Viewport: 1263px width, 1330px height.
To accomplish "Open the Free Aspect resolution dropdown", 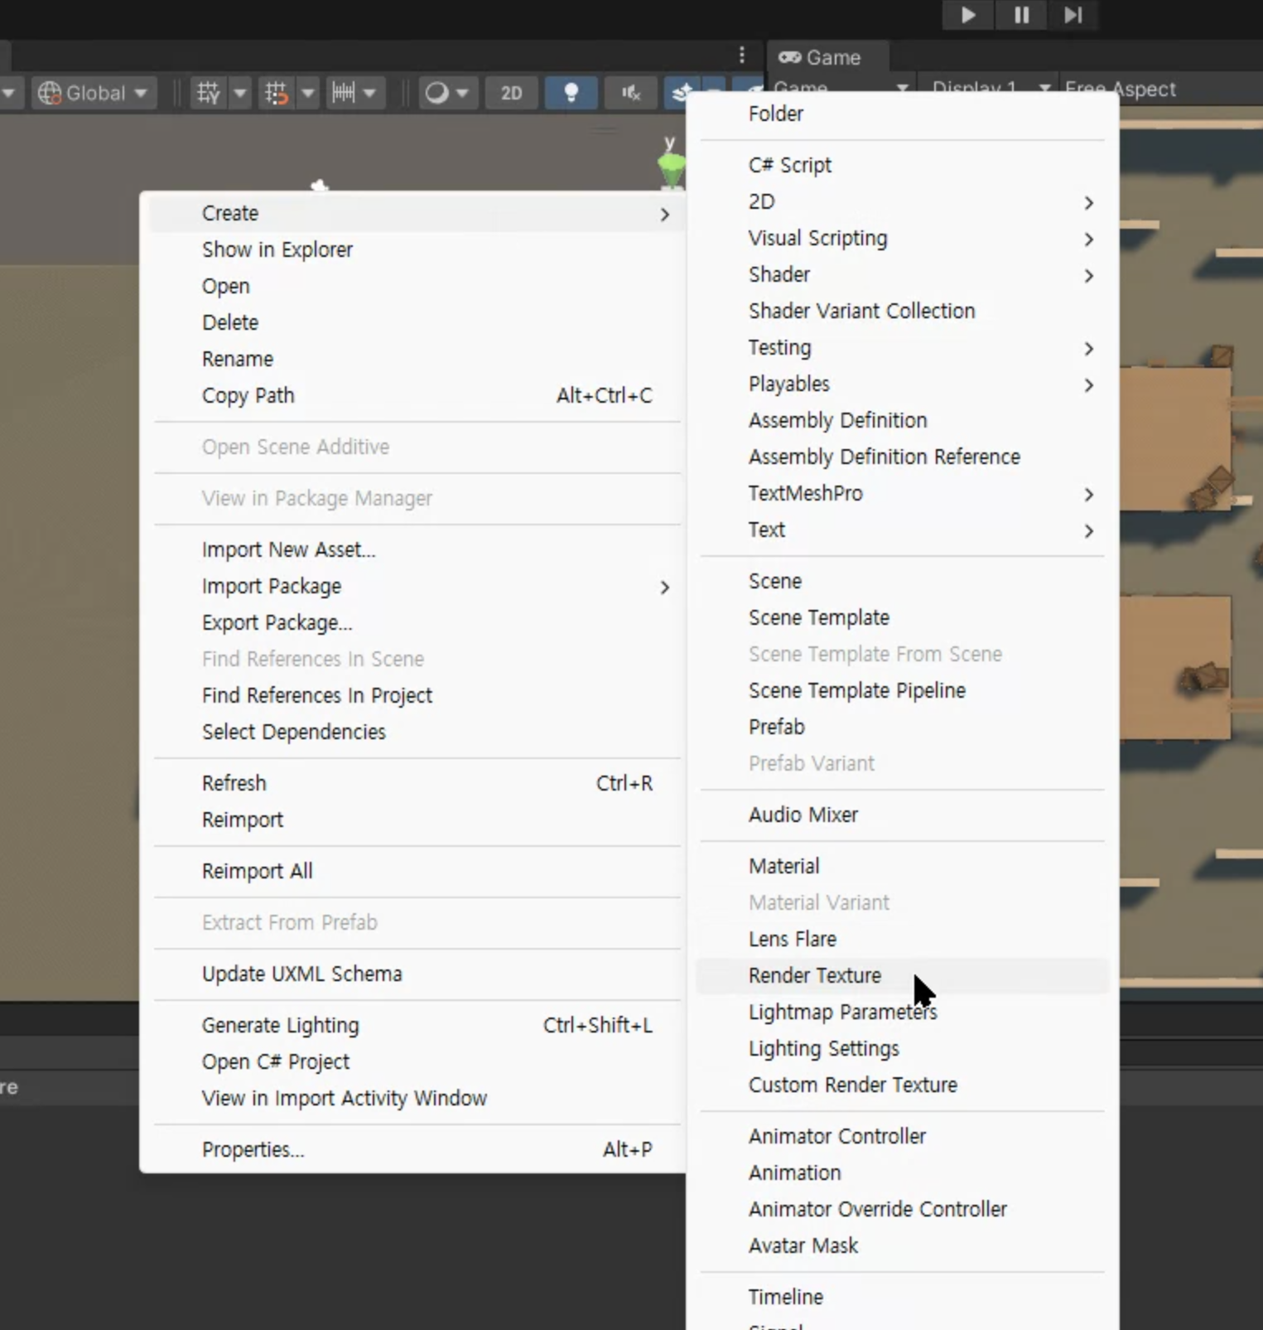I will (1120, 89).
